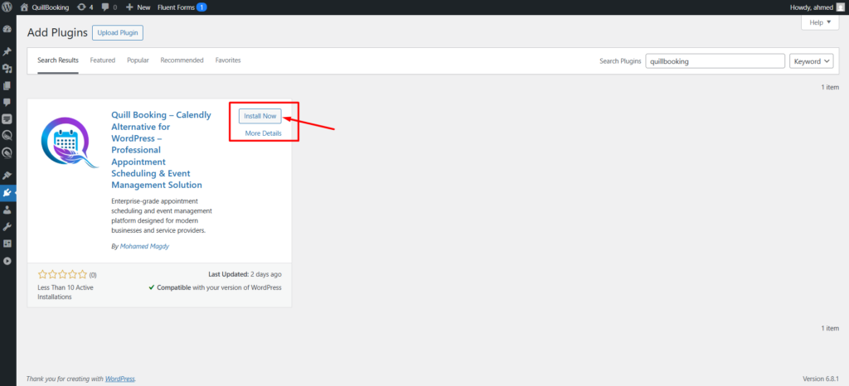
Task: Switch to the Featured tab
Action: (x=102, y=60)
